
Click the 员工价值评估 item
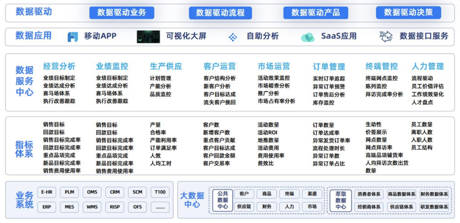point(427,86)
